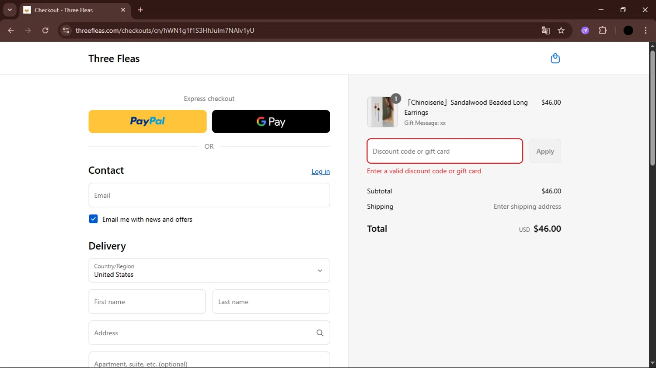656x368 pixels.
Task: Click the 'Enter a valid discount code' error
Action: [x=424, y=171]
